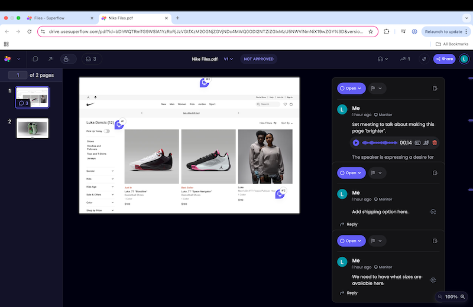Screen dimensions: 473x307
Task: Open the tab search dropdown arrow
Action: coord(466,18)
